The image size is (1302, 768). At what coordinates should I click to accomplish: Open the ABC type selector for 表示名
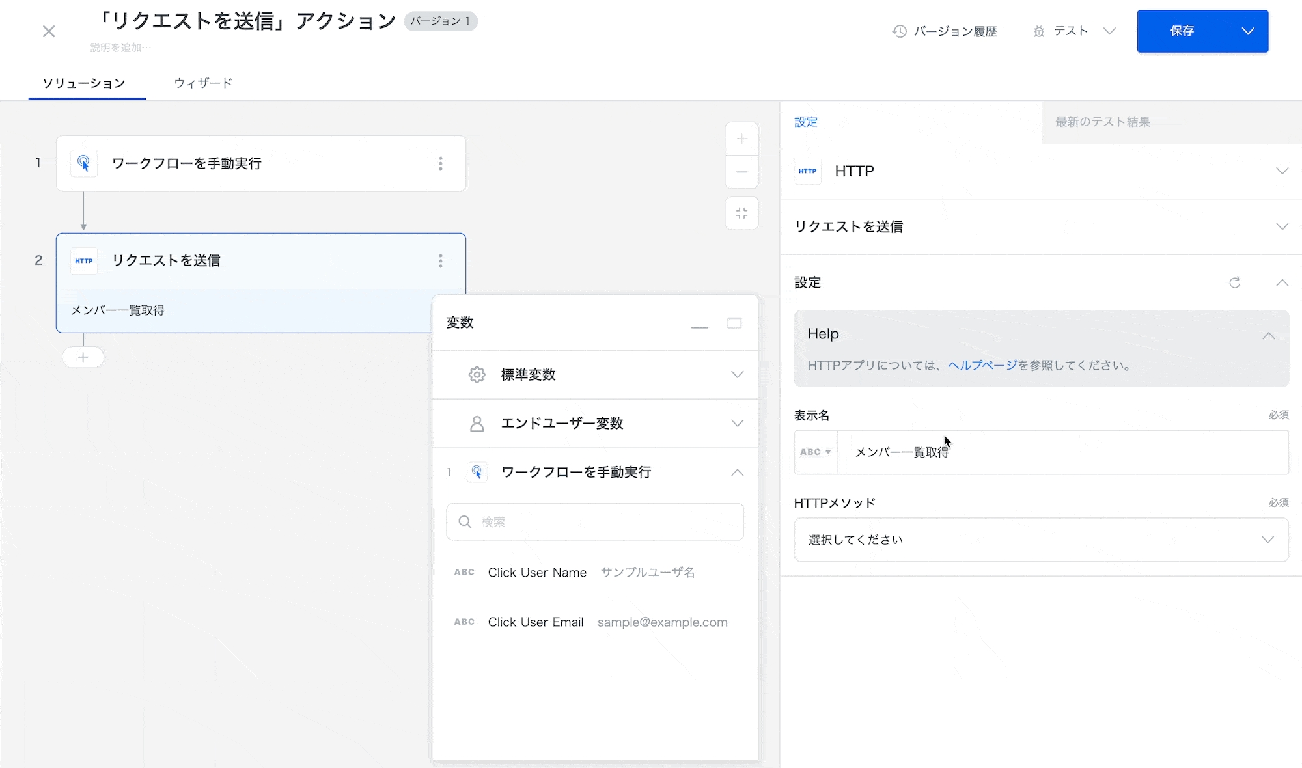815,452
